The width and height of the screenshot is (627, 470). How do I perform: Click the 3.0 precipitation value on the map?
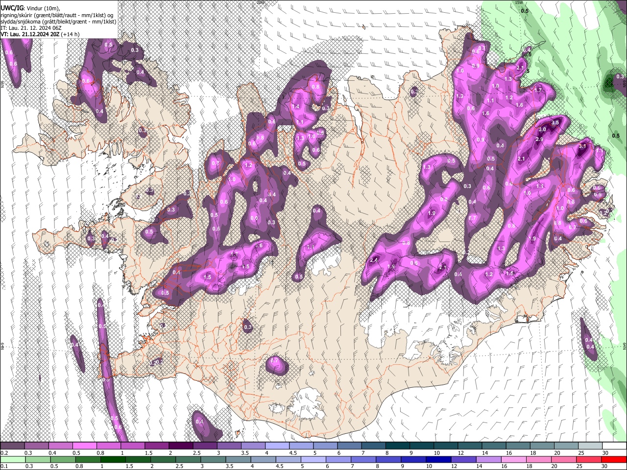pos(542,130)
